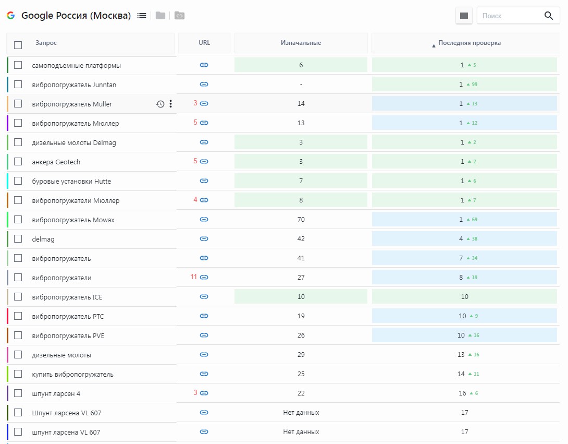Toggle the select-all checkbox in header
Screen dimensions: 568x444
coord(18,45)
